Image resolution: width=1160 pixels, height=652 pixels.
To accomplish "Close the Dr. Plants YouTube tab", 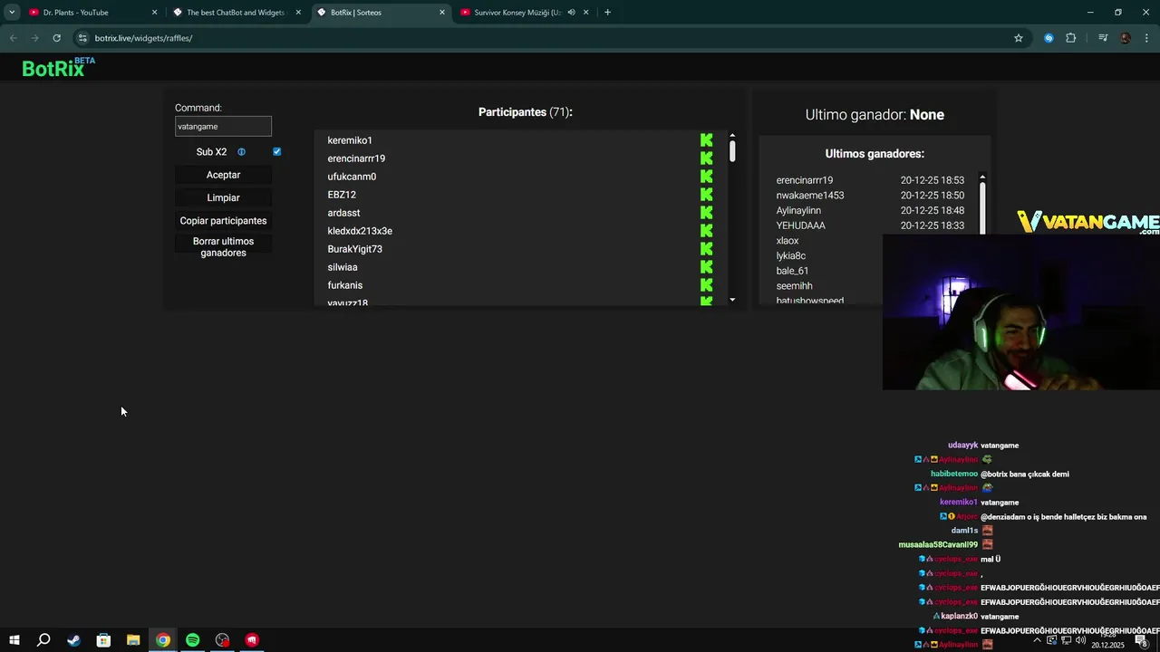I will [154, 13].
